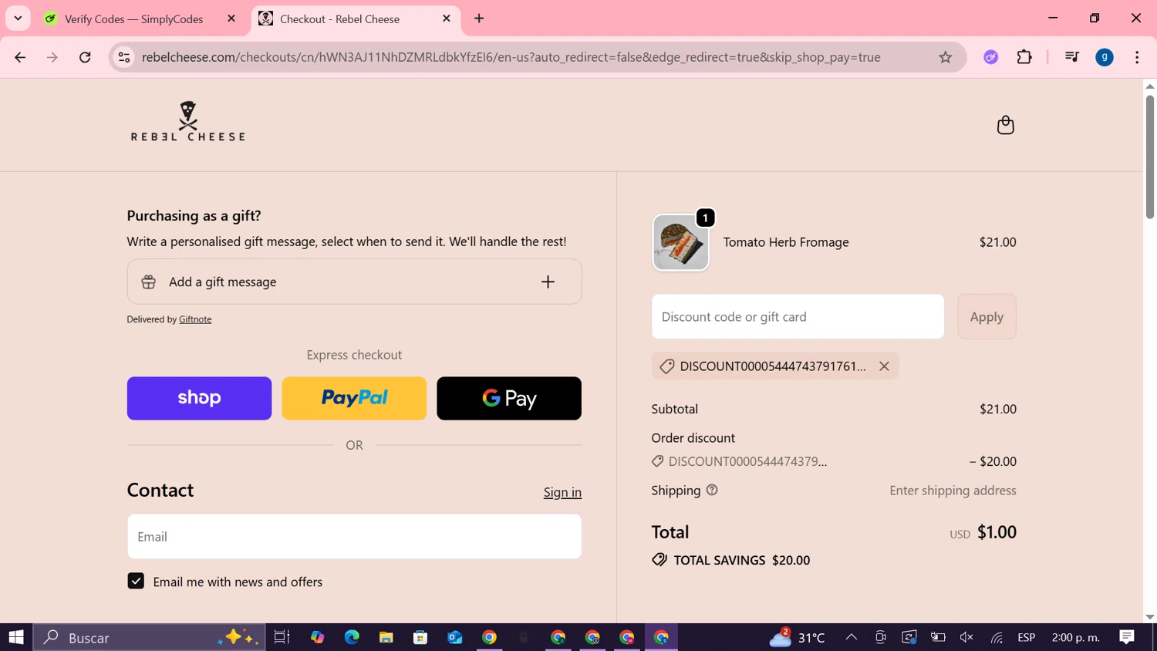The height and width of the screenshot is (651, 1157).
Task: Open the Windows Start menu
Action: click(16, 637)
